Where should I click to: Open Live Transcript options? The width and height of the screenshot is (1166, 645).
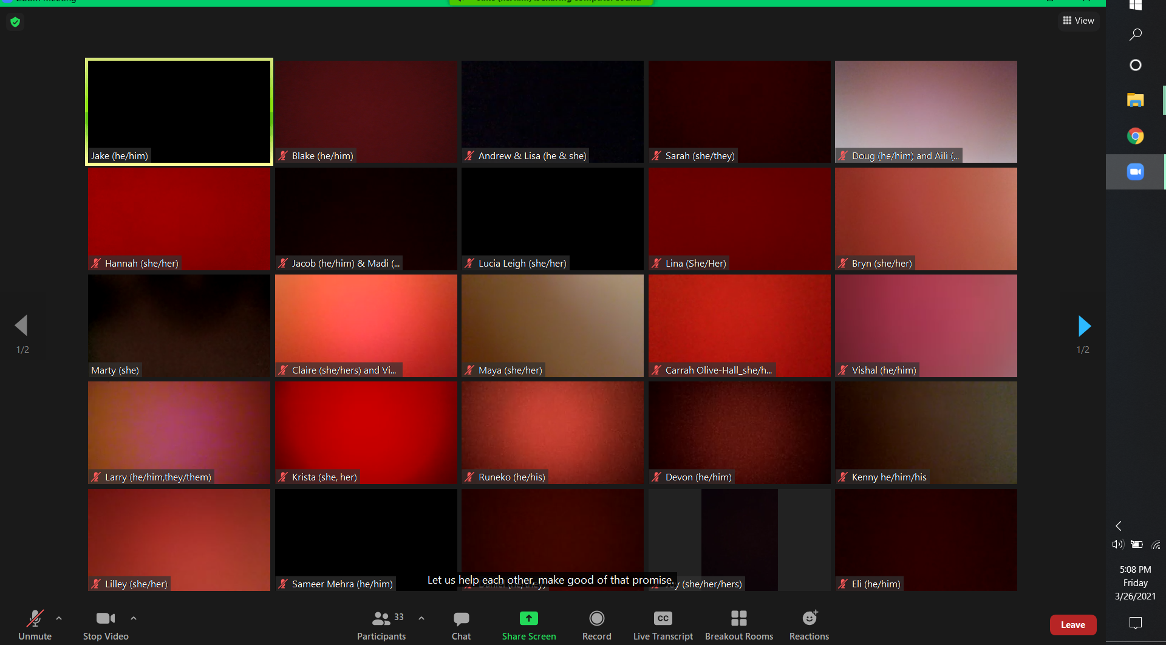coord(663,625)
